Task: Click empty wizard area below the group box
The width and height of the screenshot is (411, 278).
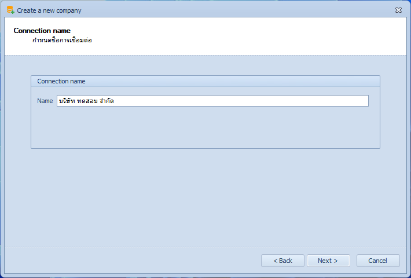Action: pyautogui.click(x=205, y=197)
